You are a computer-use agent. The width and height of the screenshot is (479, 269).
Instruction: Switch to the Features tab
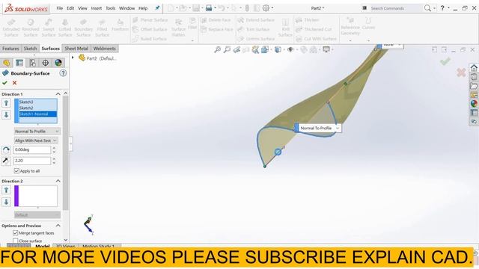(x=10, y=49)
